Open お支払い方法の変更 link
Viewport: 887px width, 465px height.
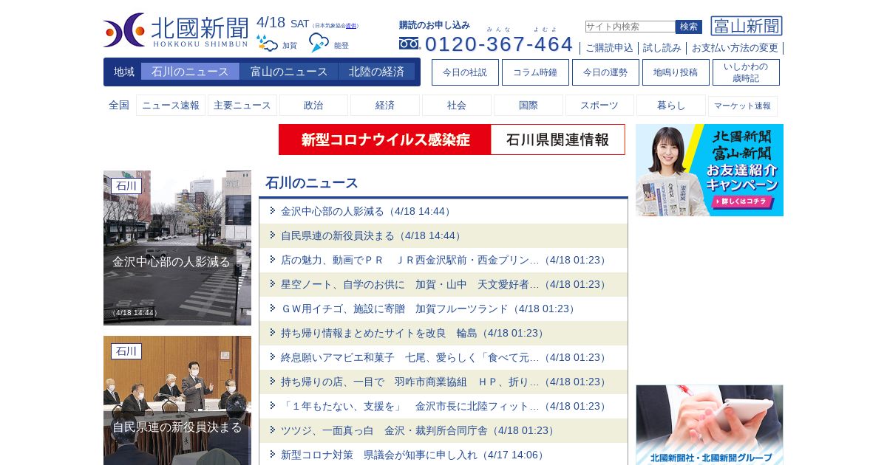[x=735, y=48]
